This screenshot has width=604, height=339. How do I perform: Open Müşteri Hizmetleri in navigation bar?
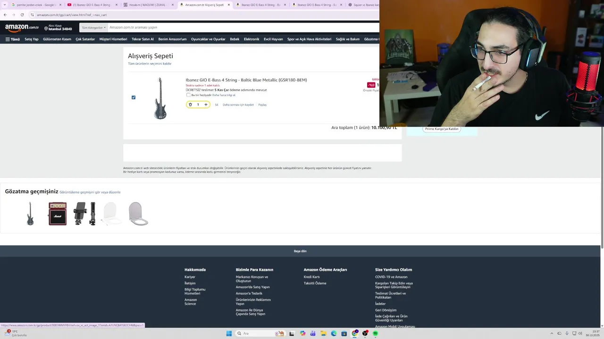(113, 39)
